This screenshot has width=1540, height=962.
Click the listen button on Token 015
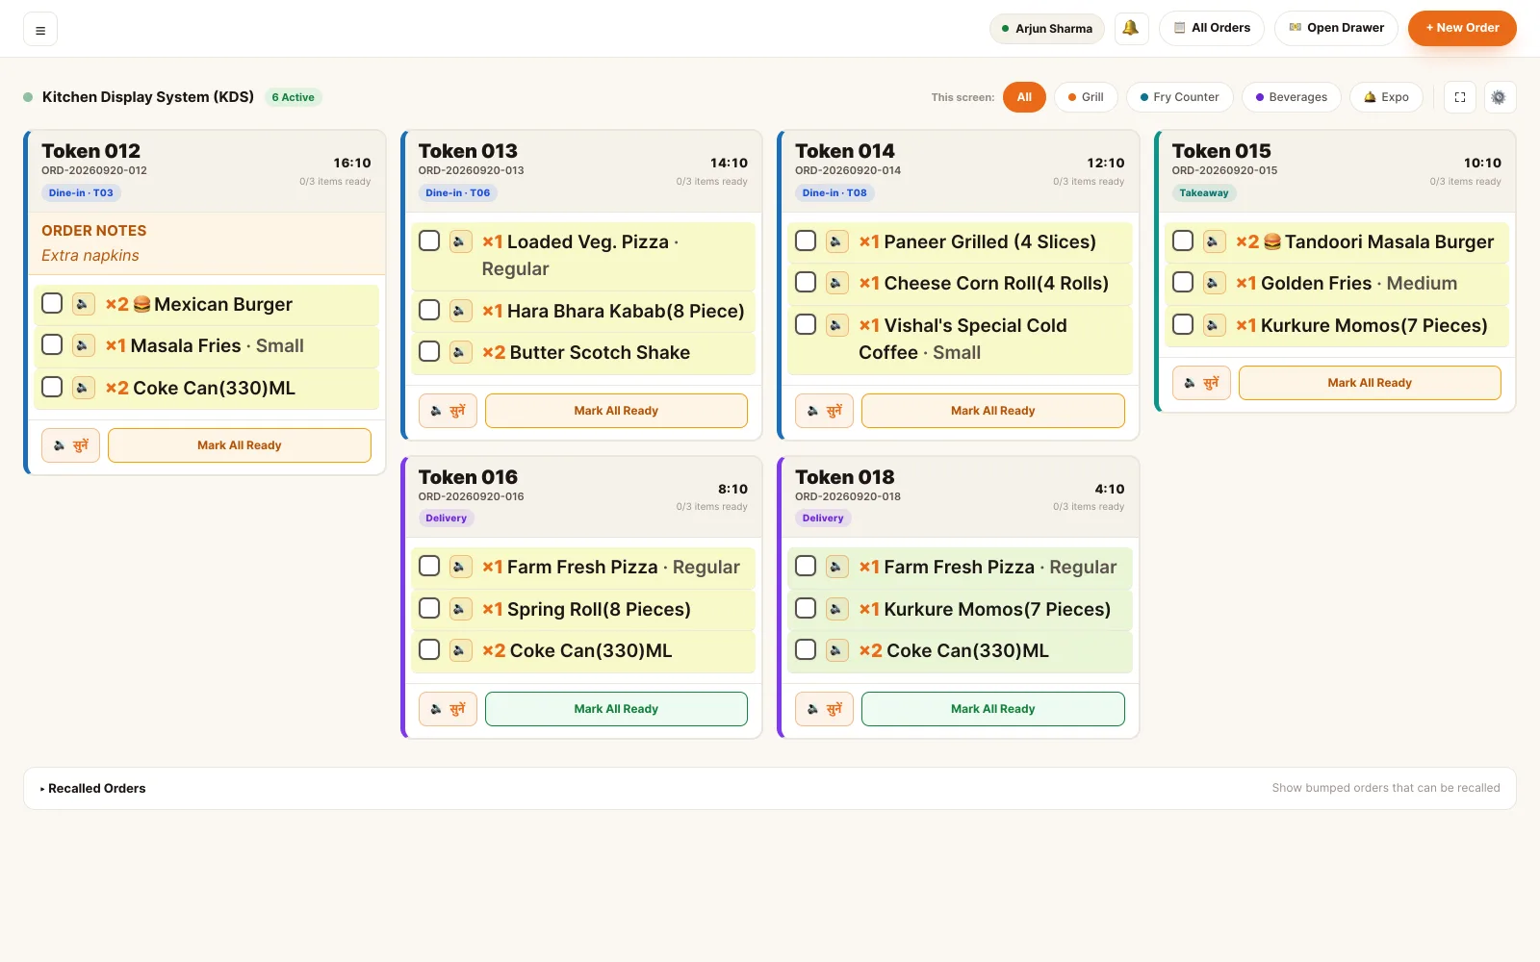[1201, 383]
